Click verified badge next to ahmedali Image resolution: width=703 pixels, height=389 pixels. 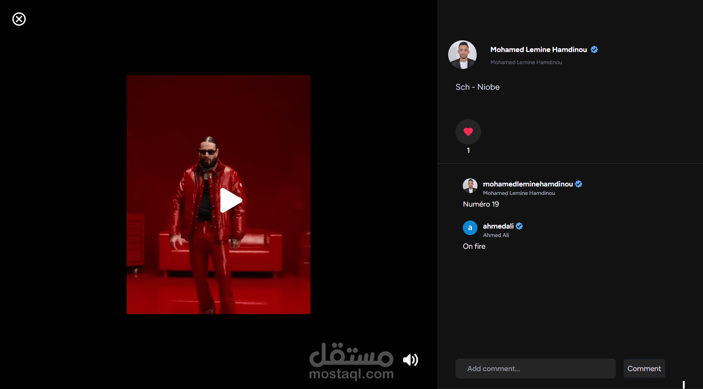pos(519,226)
